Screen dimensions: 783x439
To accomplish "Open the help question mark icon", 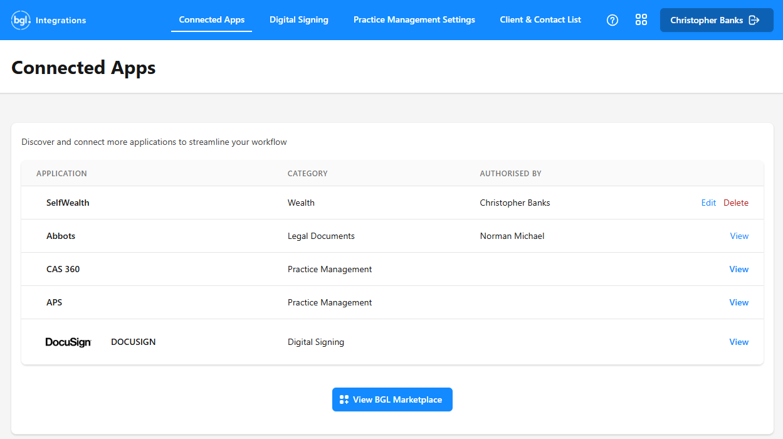I will [x=612, y=20].
